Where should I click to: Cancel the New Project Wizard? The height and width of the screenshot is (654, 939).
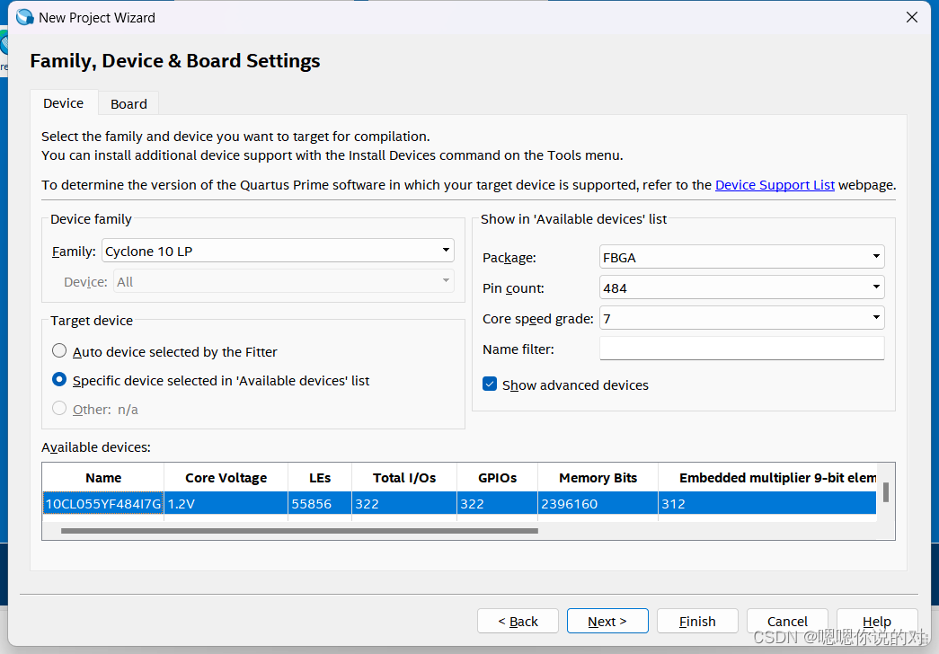(787, 621)
